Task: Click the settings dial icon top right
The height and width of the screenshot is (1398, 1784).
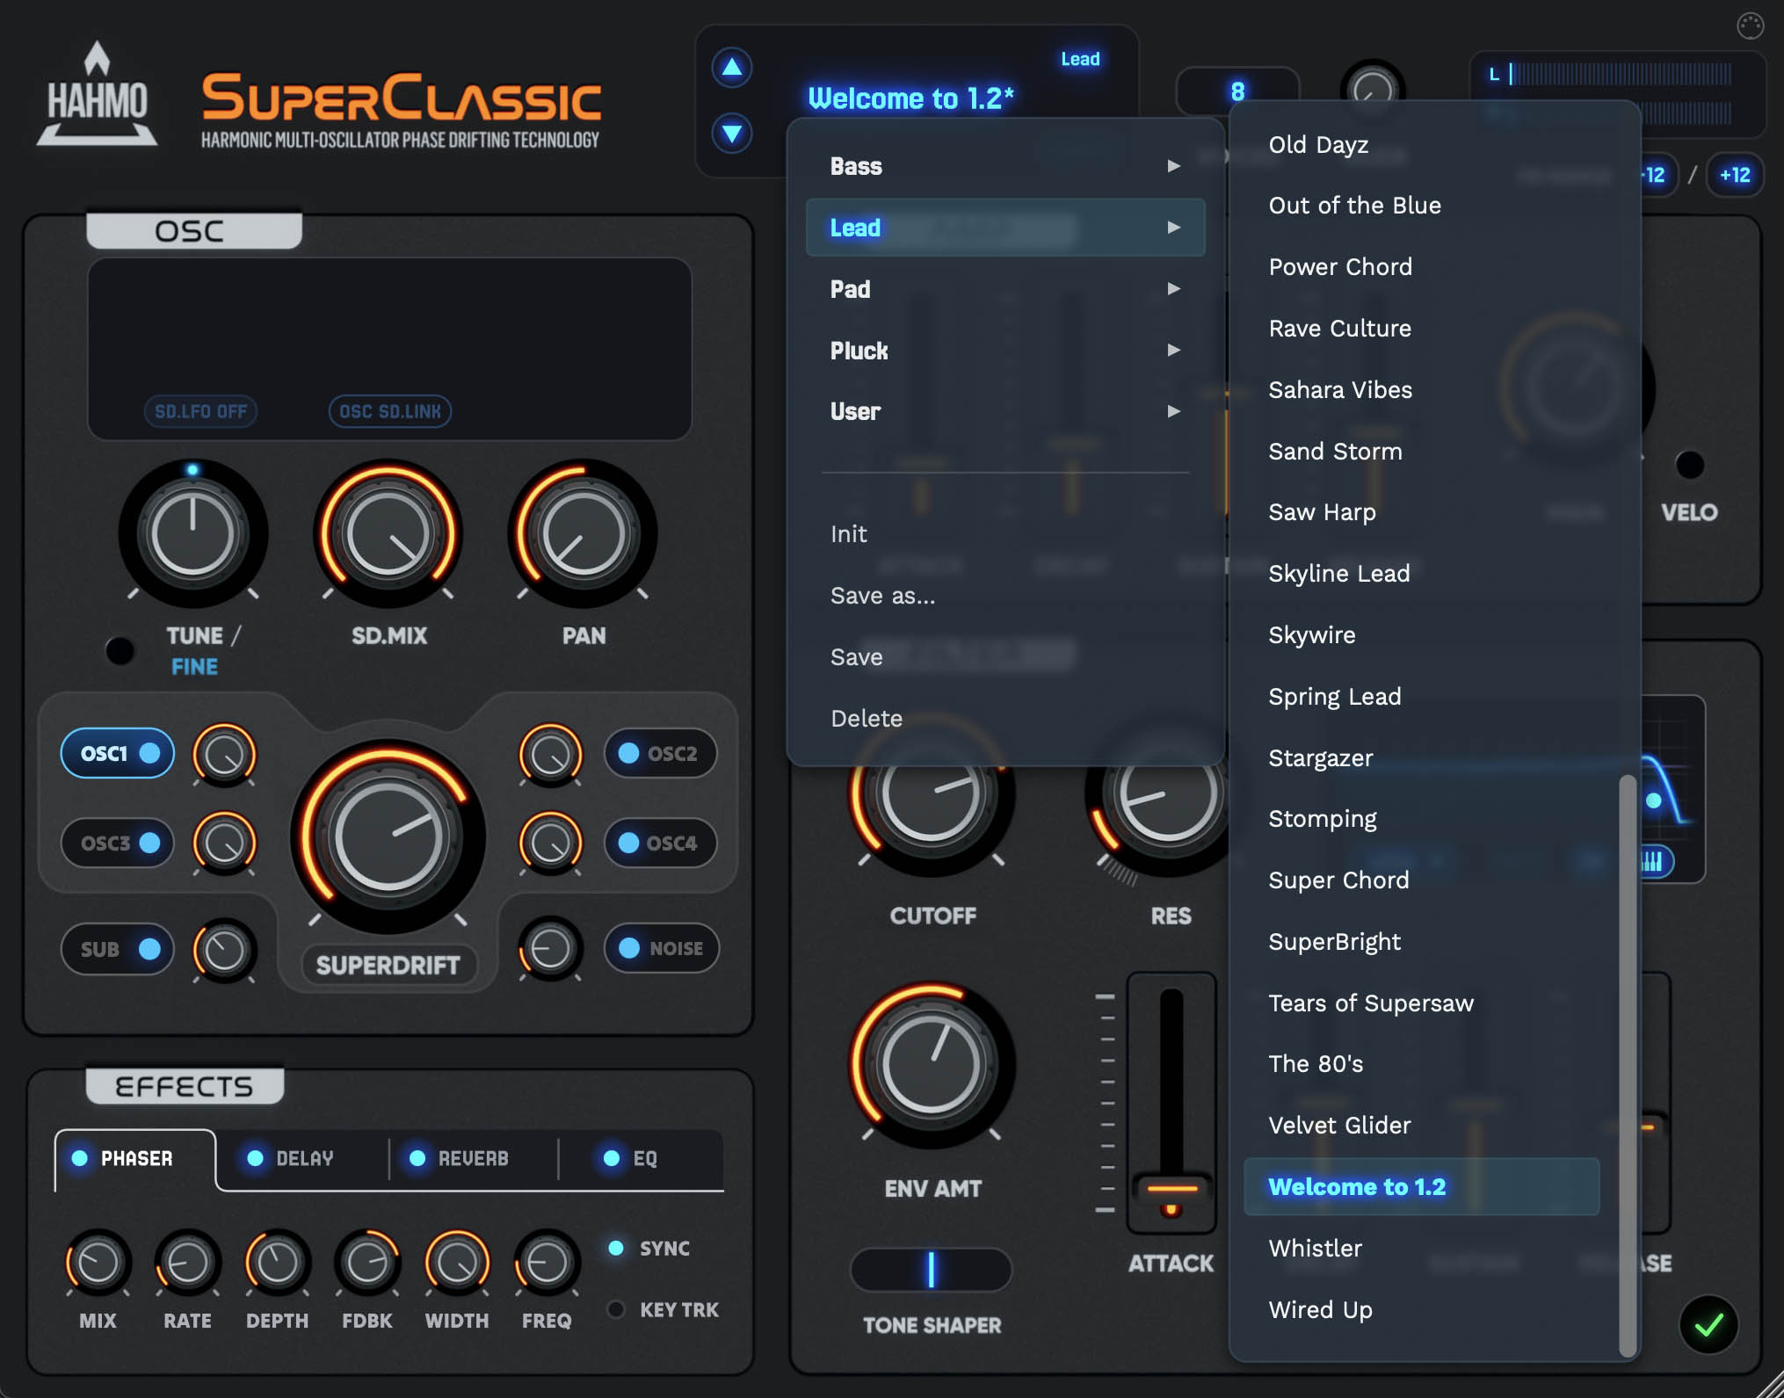Action: pyautogui.click(x=1750, y=26)
